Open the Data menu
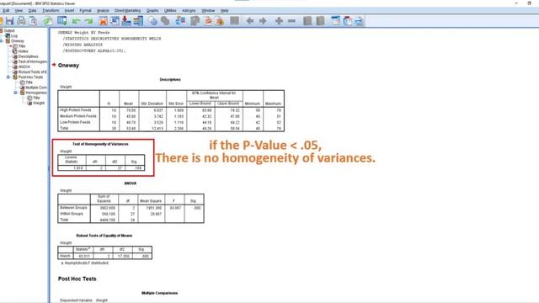Viewport: 539px width, 303px height. coord(32,11)
